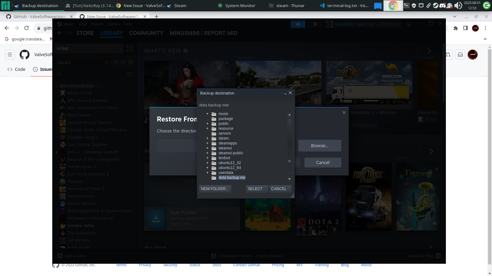
Task: Click the recent games clock filter icon
Action: [x=123, y=62]
